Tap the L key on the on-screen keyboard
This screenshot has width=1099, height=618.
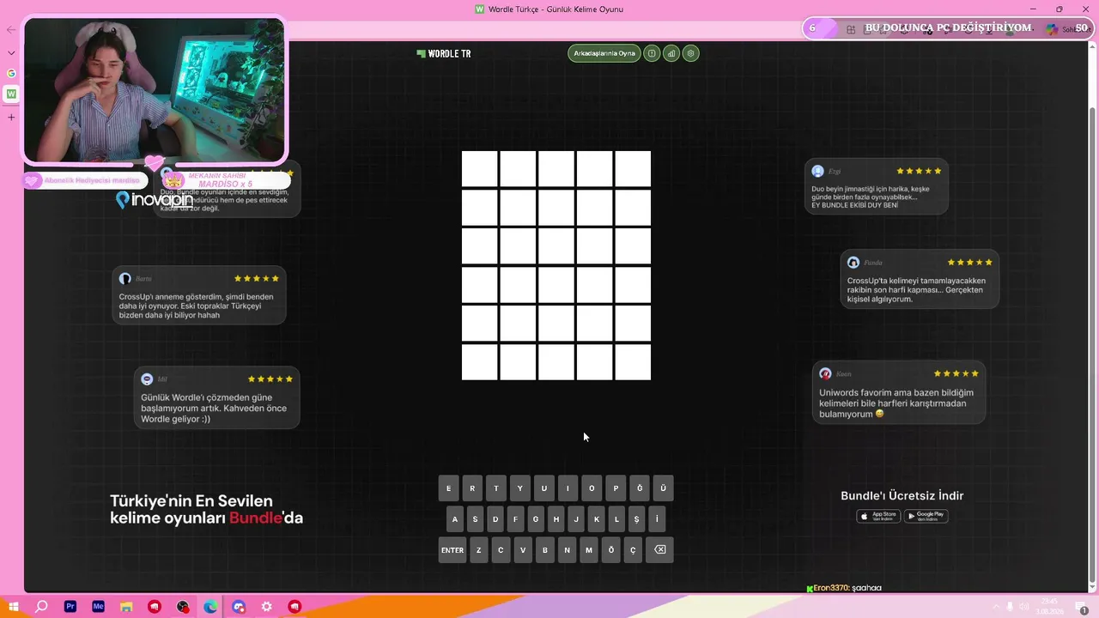(x=616, y=519)
